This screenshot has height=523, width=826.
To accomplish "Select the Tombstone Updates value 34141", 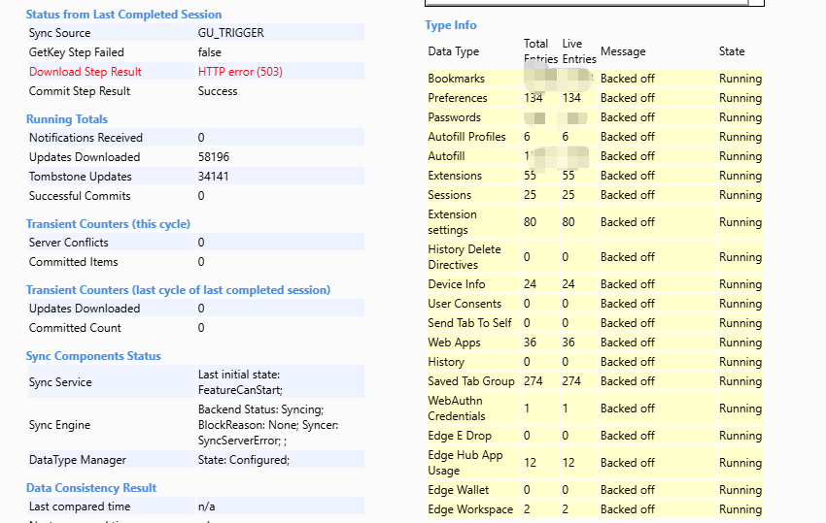I will point(214,177).
